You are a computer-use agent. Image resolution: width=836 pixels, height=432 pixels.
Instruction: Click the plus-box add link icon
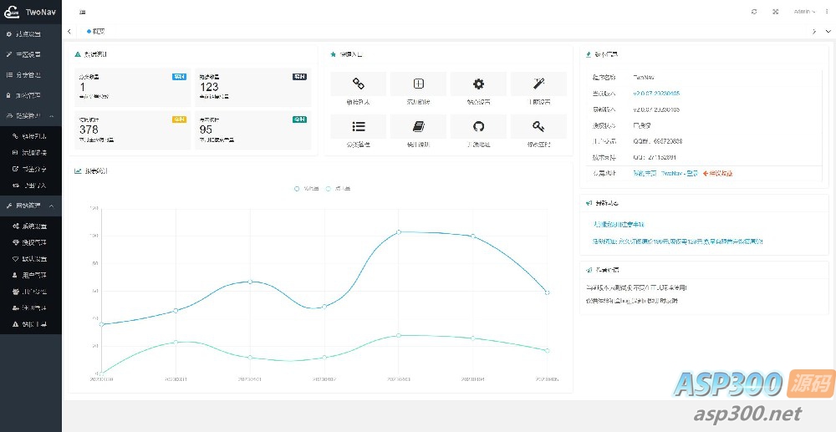click(419, 84)
